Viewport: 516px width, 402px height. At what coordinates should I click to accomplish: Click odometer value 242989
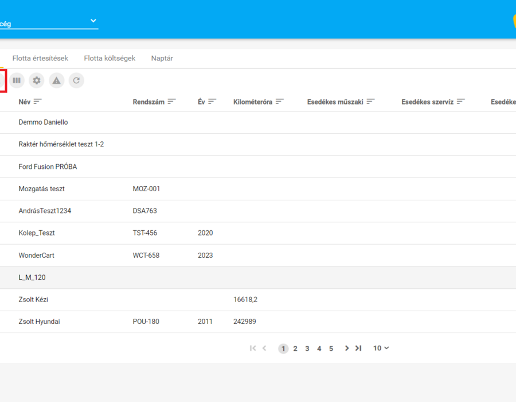(244, 322)
